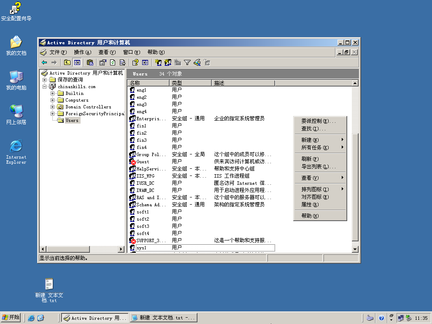Sort by the 名称 column header

[148, 83]
